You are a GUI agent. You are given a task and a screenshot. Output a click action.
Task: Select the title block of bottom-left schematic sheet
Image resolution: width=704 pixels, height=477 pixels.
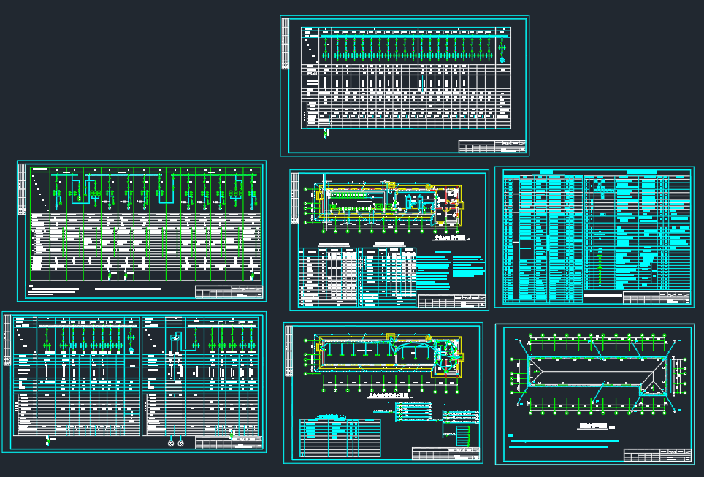[228, 443]
